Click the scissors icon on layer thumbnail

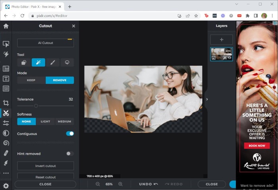point(225,58)
